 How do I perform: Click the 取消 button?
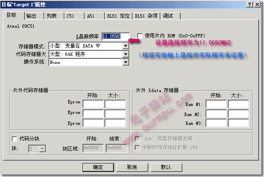pos(131,167)
